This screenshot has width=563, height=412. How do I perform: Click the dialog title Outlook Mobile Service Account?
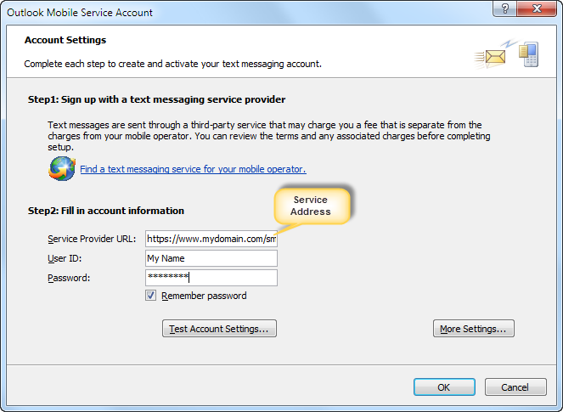click(x=80, y=13)
